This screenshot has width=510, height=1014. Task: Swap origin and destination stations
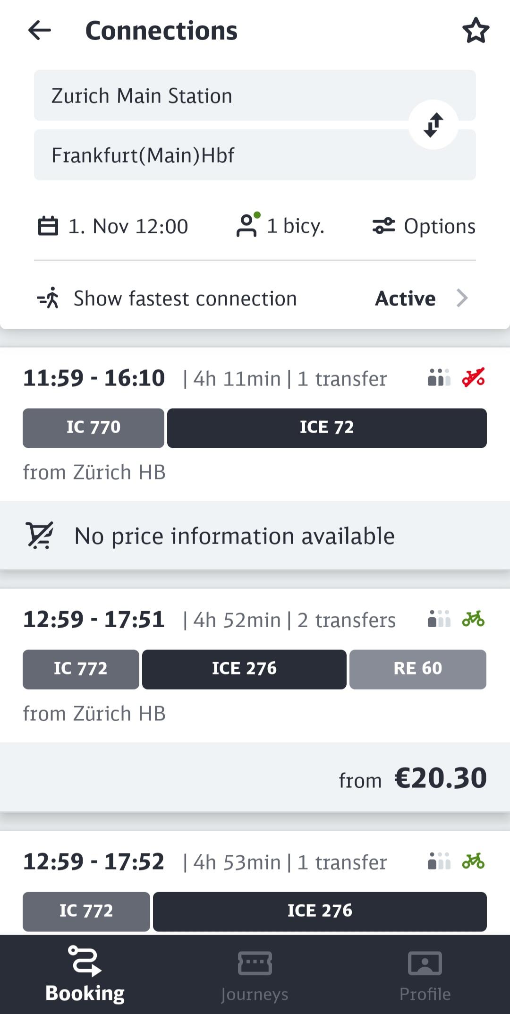coord(433,125)
